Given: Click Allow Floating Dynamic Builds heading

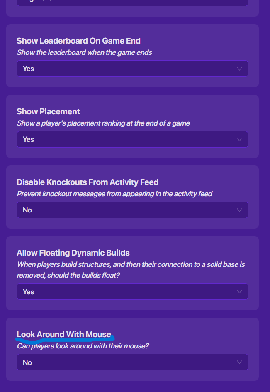Looking at the screenshot, I should [x=73, y=253].
